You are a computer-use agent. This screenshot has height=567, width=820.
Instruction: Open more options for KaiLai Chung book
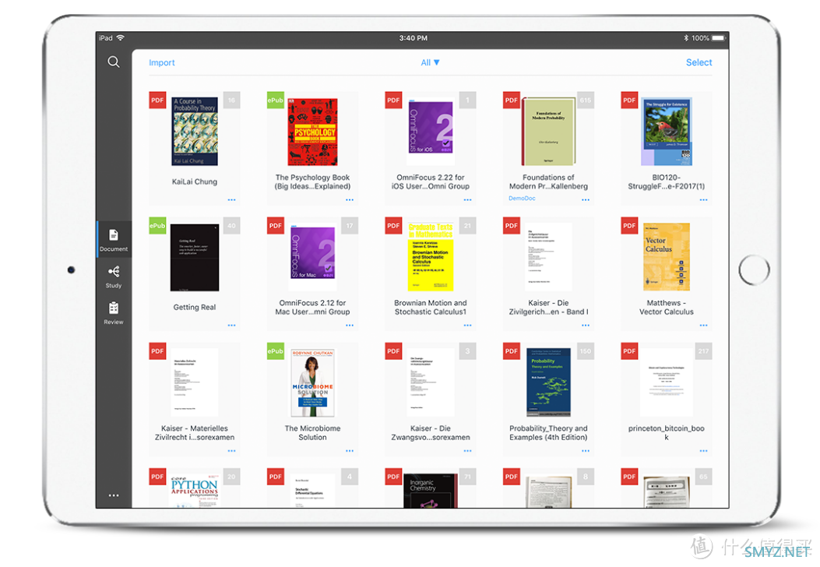(231, 200)
